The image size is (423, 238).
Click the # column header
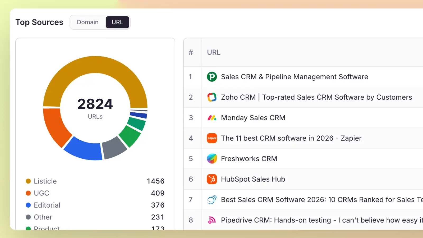click(x=191, y=52)
